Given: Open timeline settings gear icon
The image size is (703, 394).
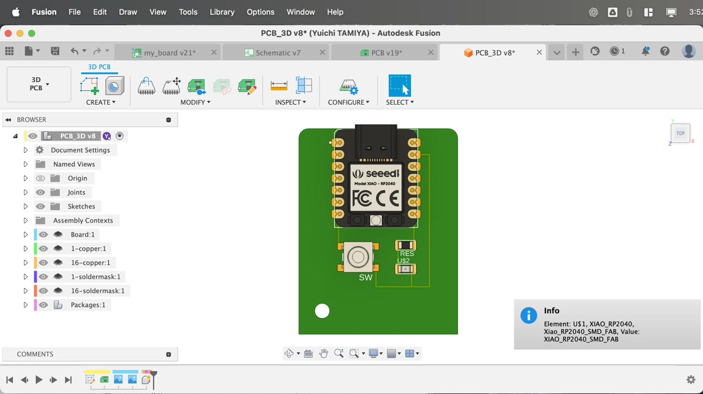Looking at the screenshot, I should pyautogui.click(x=691, y=380).
